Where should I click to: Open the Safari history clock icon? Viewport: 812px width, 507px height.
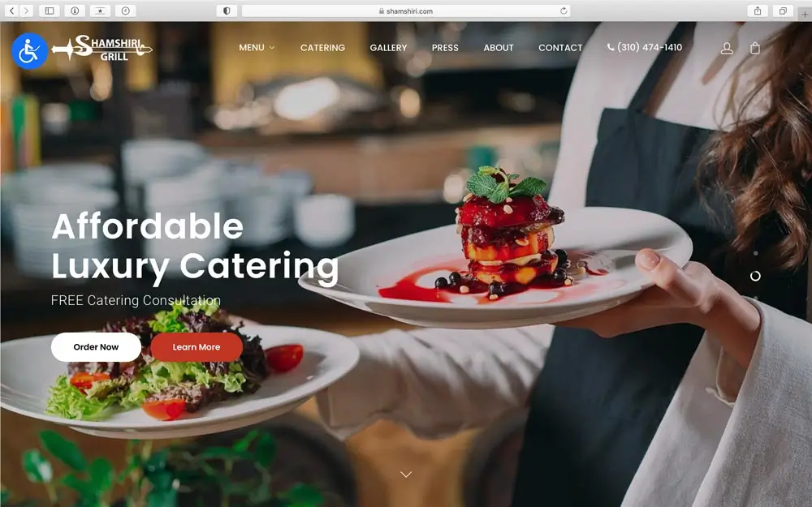coord(125,11)
